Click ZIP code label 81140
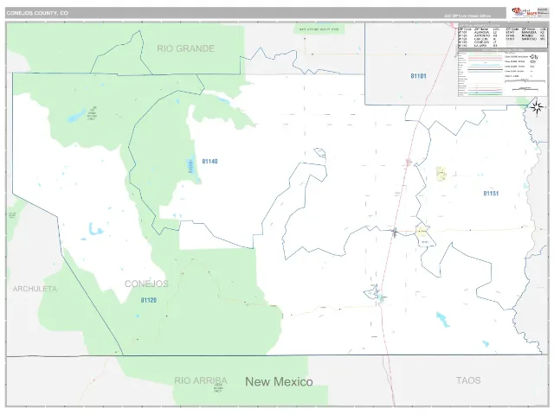The height and width of the screenshot is (415, 554). click(209, 162)
